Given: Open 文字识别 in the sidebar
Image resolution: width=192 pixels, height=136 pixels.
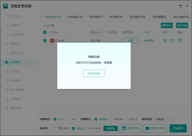Looking at the screenshot, I should coord(15,16).
